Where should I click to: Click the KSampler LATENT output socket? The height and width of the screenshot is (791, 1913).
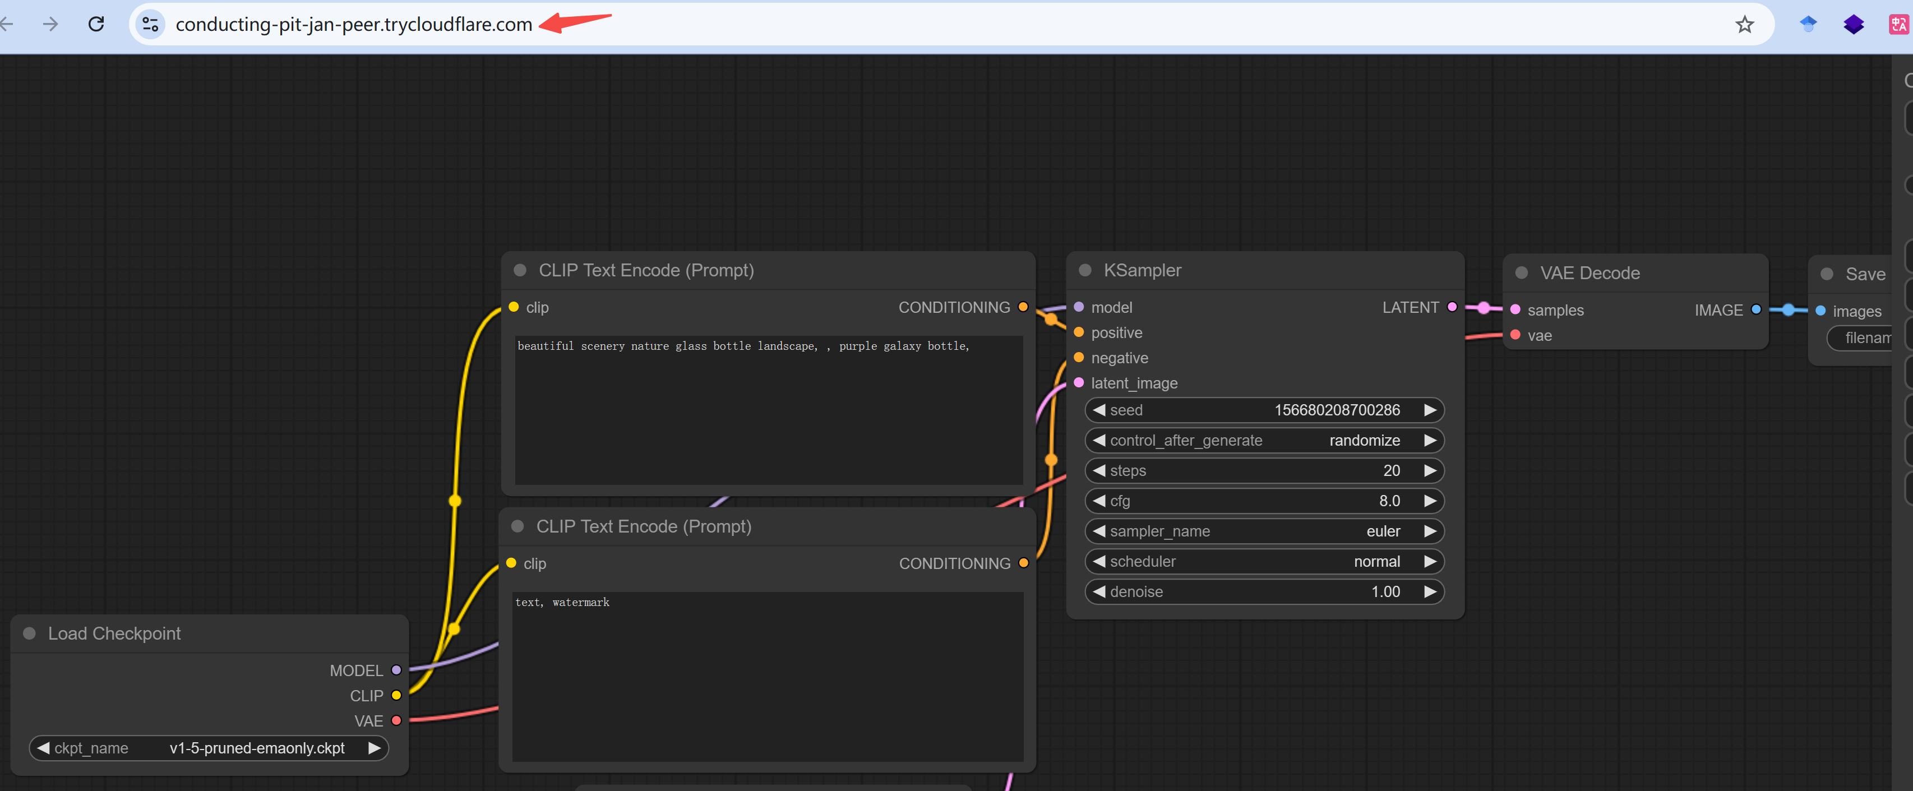[x=1452, y=307]
